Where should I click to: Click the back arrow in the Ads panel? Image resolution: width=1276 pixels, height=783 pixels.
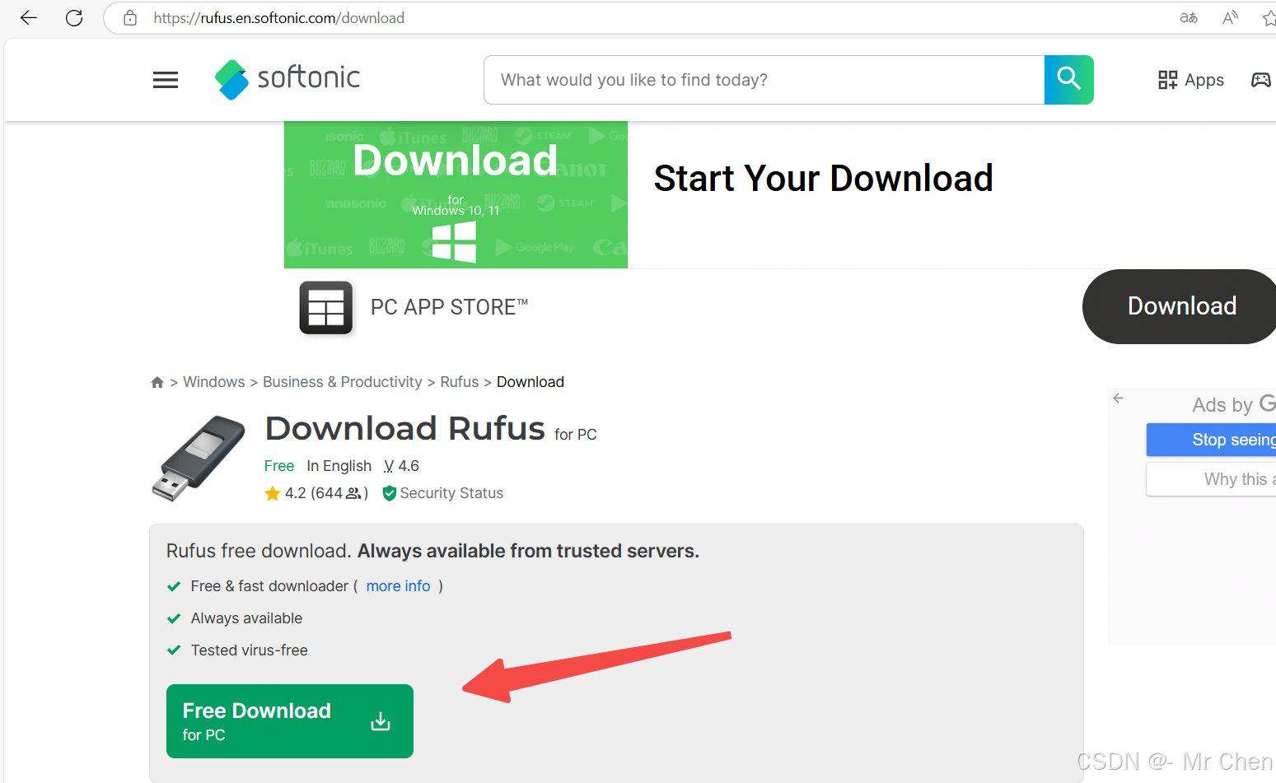[x=1118, y=398]
